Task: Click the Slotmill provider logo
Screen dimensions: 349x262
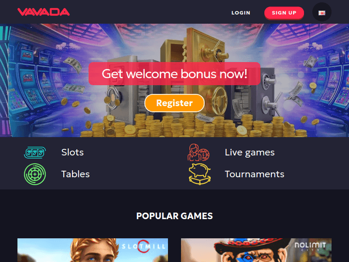Action: (144, 246)
